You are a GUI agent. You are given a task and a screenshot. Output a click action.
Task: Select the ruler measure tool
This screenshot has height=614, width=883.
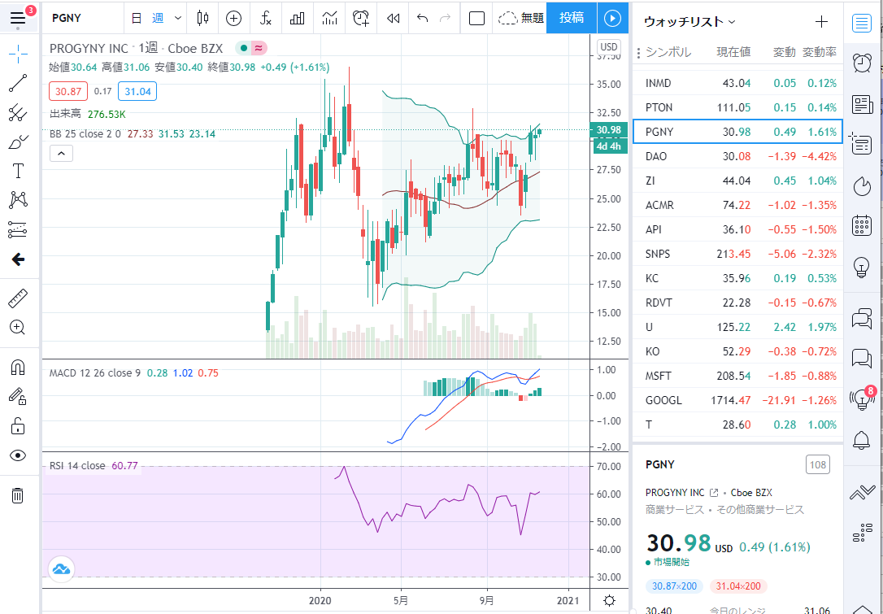(18, 298)
